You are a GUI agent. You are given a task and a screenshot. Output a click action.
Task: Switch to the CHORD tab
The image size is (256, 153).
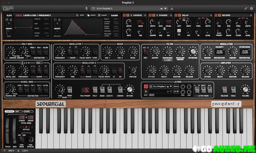click(x=28, y=111)
